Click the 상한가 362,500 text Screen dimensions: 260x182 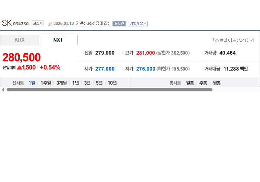tap(173, 53)
